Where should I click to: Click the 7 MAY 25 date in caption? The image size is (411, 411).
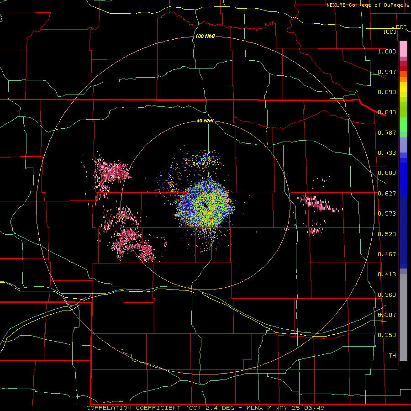[284, 408]
